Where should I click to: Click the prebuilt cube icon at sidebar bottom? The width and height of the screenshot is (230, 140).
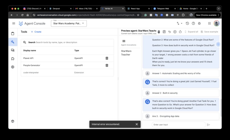[x=13, y=121]
